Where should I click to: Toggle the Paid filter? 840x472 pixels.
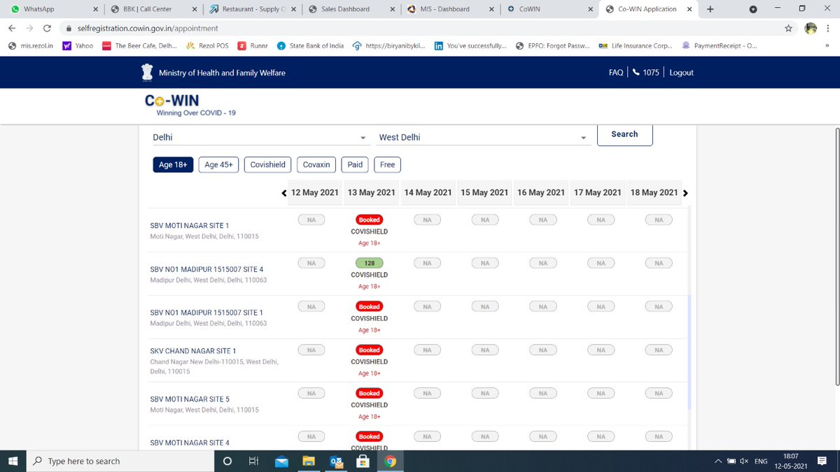pos(355,165)
